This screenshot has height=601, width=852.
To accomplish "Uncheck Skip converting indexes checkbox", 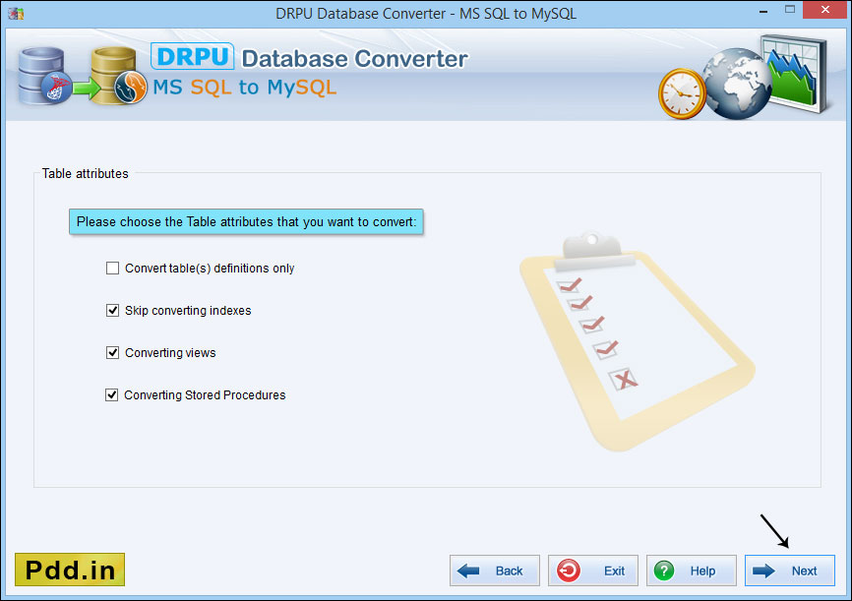I will point(112,310).
